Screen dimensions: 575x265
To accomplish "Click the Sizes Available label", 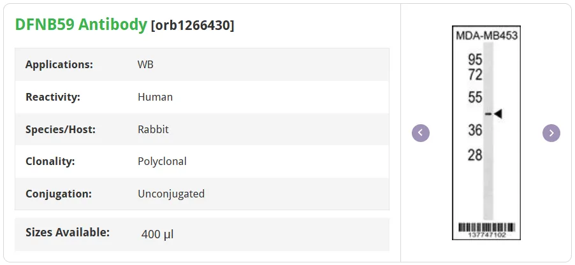I will [68, 232].
